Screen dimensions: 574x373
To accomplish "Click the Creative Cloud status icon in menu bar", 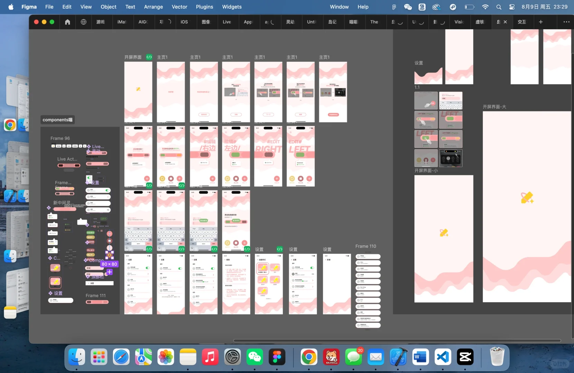I will (436, 7).
